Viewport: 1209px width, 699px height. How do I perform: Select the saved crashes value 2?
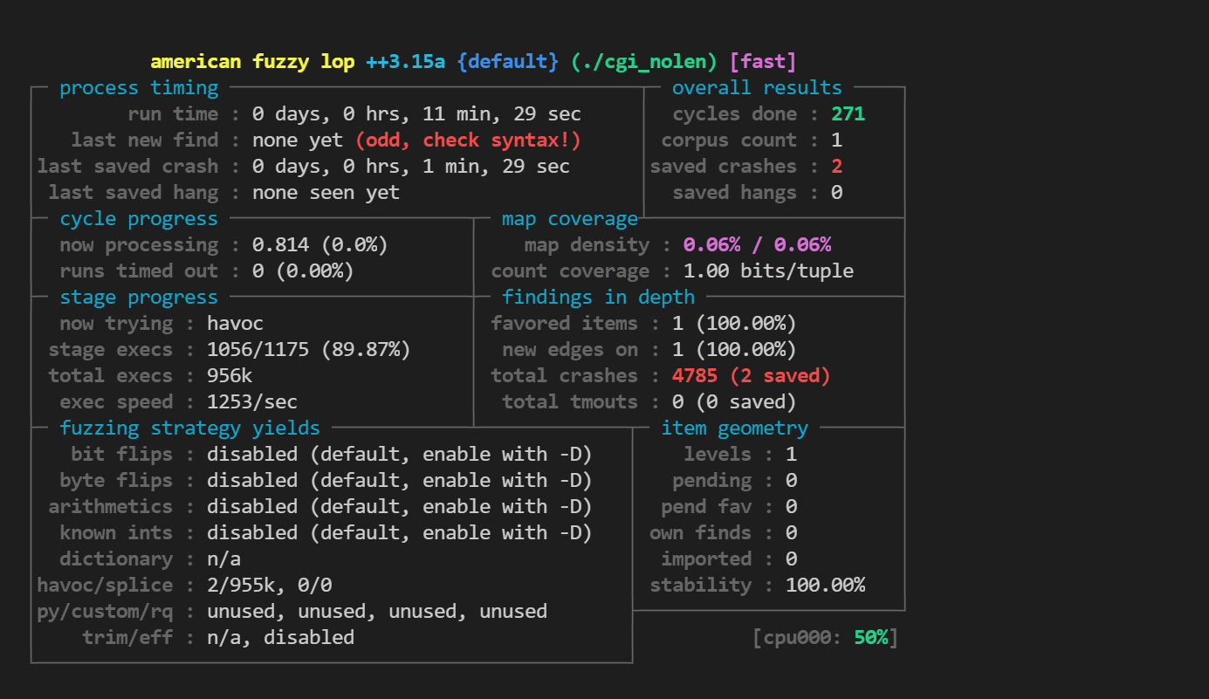click(836, 167)
